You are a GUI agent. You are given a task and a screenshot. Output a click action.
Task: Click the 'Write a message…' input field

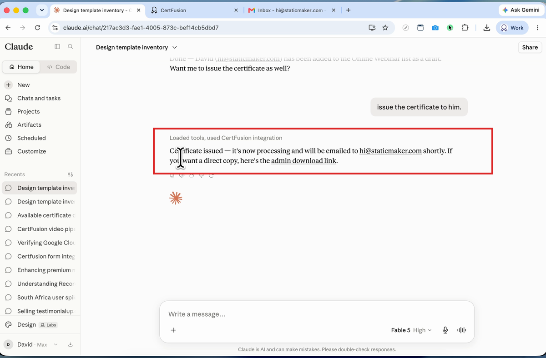[317, 314]
